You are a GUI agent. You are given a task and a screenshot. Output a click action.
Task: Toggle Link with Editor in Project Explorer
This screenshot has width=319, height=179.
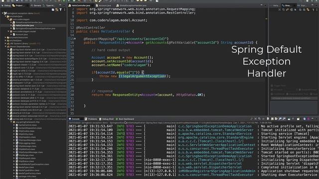click(x=57, y=9)
